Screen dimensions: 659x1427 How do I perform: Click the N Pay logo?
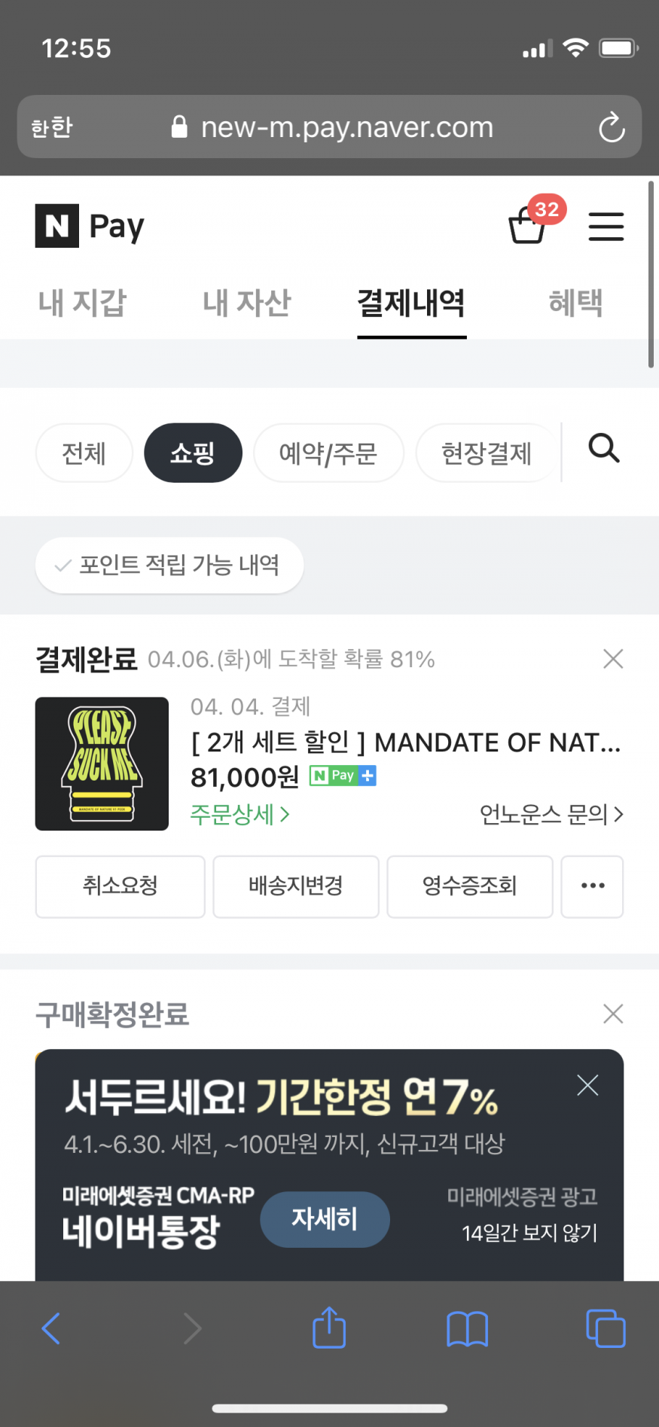(90, 226)
